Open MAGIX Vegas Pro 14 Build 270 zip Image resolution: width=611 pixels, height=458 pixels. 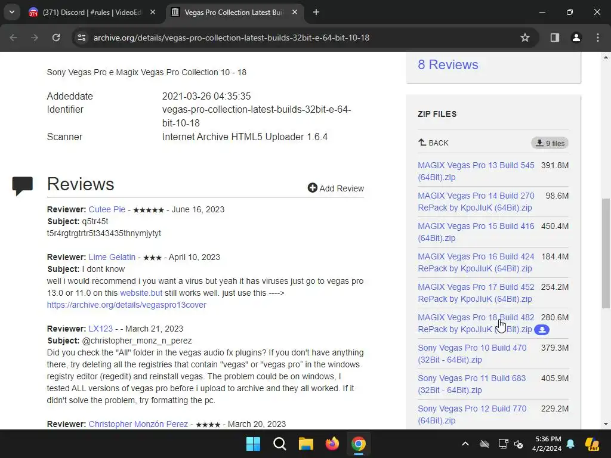pyautogui.click(x=476, y=202)
